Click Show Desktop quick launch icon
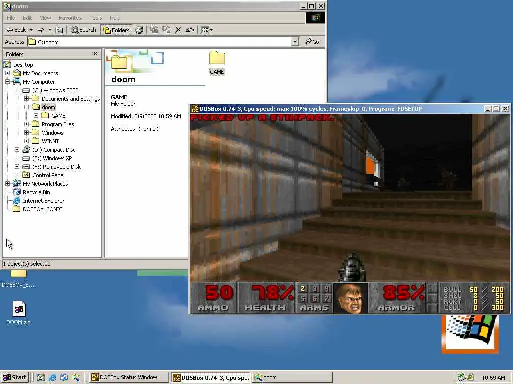The height and width of the screenshot is (384, 513). 41,378
